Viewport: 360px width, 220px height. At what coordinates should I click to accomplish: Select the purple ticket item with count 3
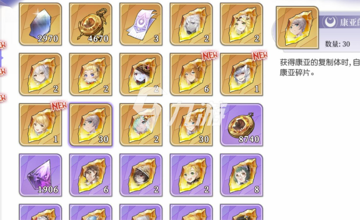[x=141, y=24]
